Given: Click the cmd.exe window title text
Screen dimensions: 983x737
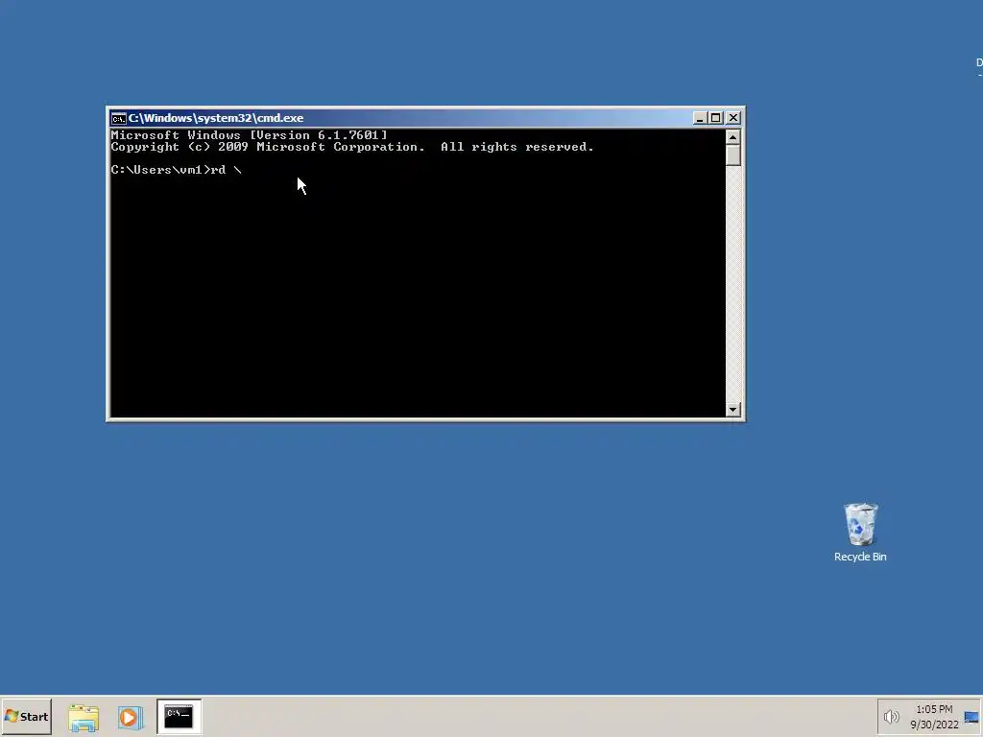Looking at the screenshot, I should click(216, 118).
